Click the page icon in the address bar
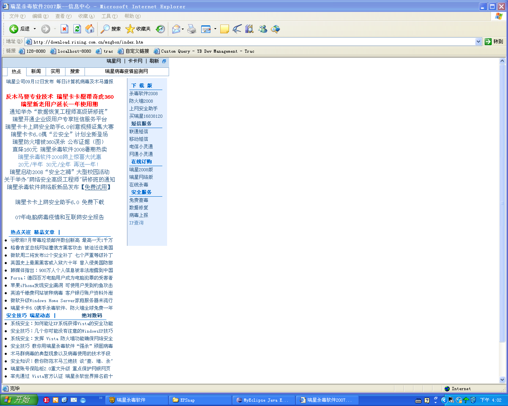 [x=29, y=42]
